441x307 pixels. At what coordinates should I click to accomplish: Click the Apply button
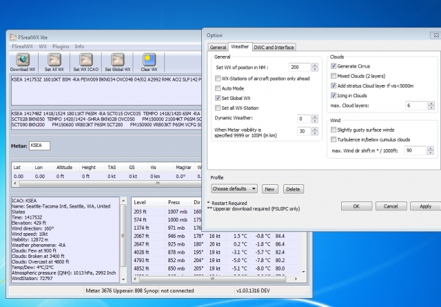click(x=425, y=206)
